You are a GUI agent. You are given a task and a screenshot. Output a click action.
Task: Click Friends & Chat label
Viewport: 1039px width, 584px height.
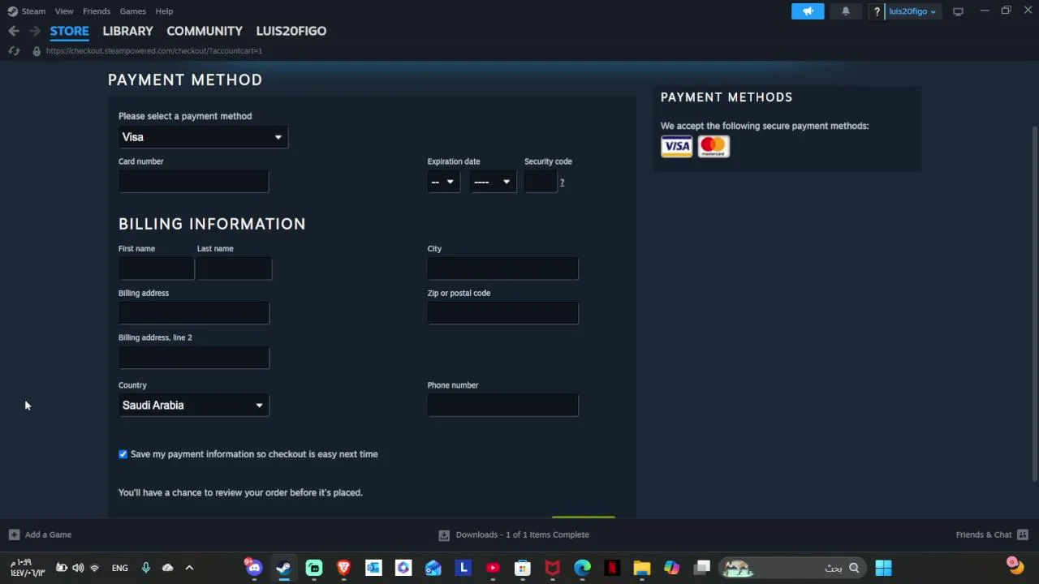point(984,535)
